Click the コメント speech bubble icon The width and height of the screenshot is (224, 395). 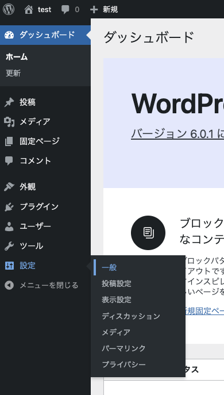coord(9,161)
